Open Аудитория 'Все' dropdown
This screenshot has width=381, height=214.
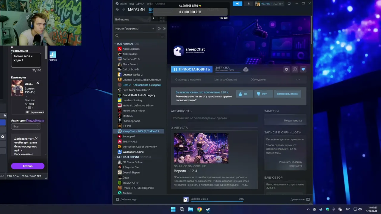[x=26, y=126]
